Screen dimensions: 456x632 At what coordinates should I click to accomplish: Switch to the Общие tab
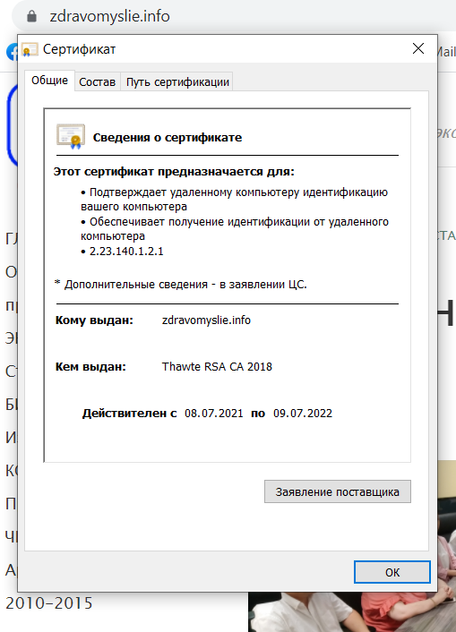click(x=49, y=81)
